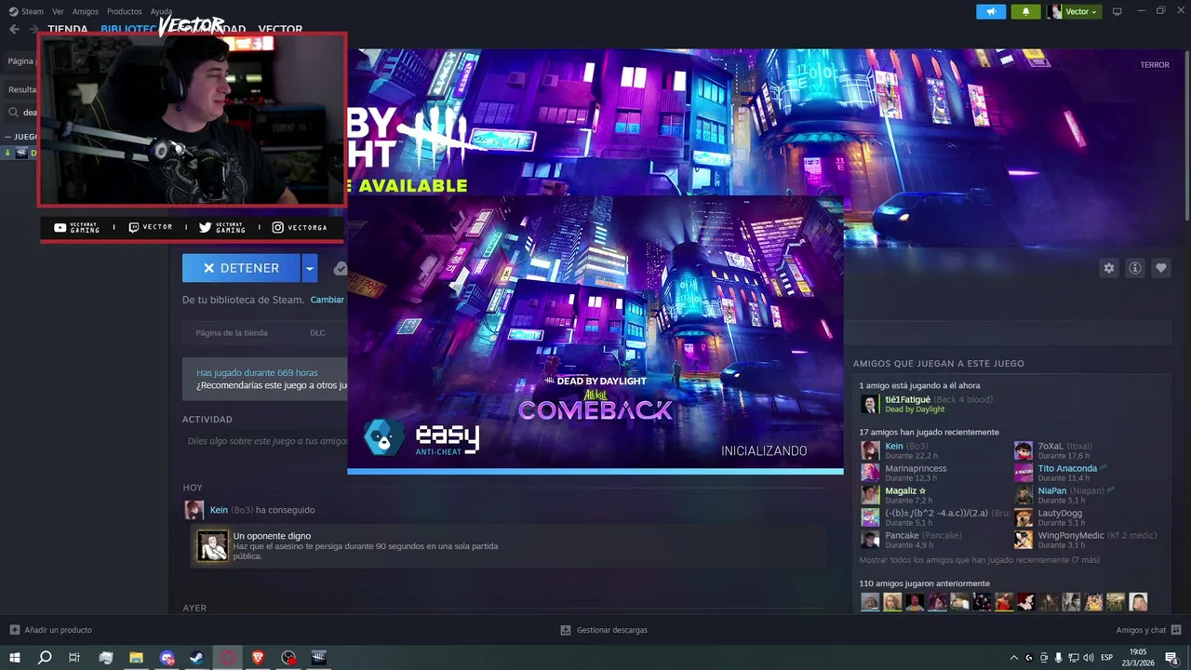The height and width of the screenshot is (670, 1191).
Task: Open tié1Fatigué's avatar
Action: pyautogui.click(x=870, y=404)
